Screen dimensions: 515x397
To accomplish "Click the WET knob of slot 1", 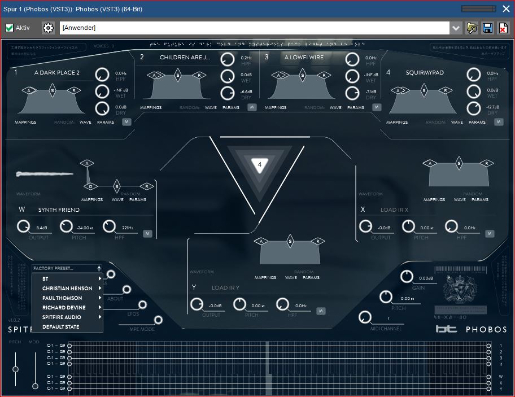I will point(102,92).
